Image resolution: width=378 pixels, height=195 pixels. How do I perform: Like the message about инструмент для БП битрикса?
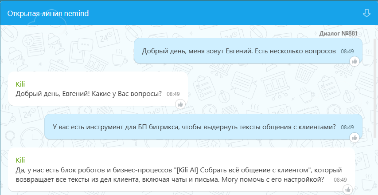click(x=355, y=138)
